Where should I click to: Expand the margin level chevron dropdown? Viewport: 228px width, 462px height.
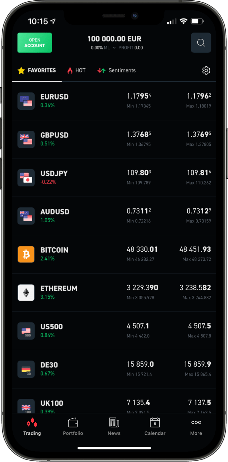tap(114, 48)
